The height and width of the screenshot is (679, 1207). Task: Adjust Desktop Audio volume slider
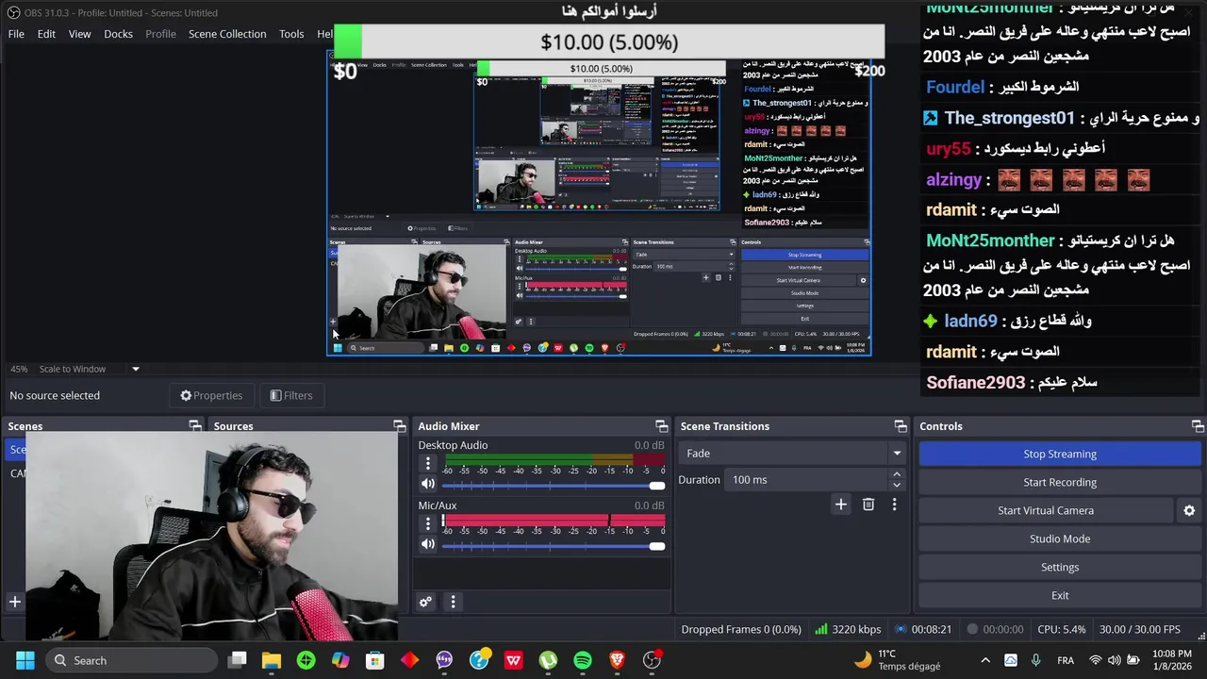click(x=553, y=486)
